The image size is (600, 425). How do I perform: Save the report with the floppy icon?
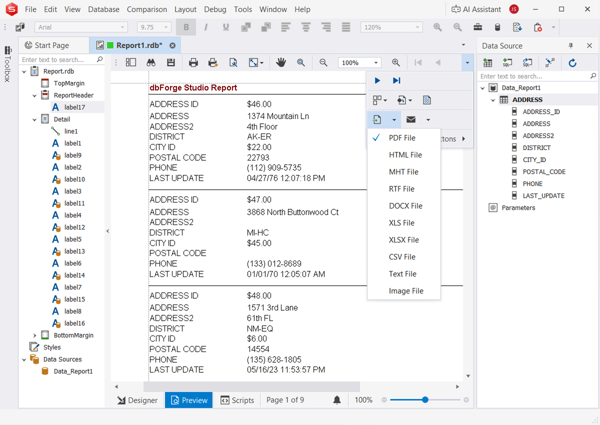[171, 62]
